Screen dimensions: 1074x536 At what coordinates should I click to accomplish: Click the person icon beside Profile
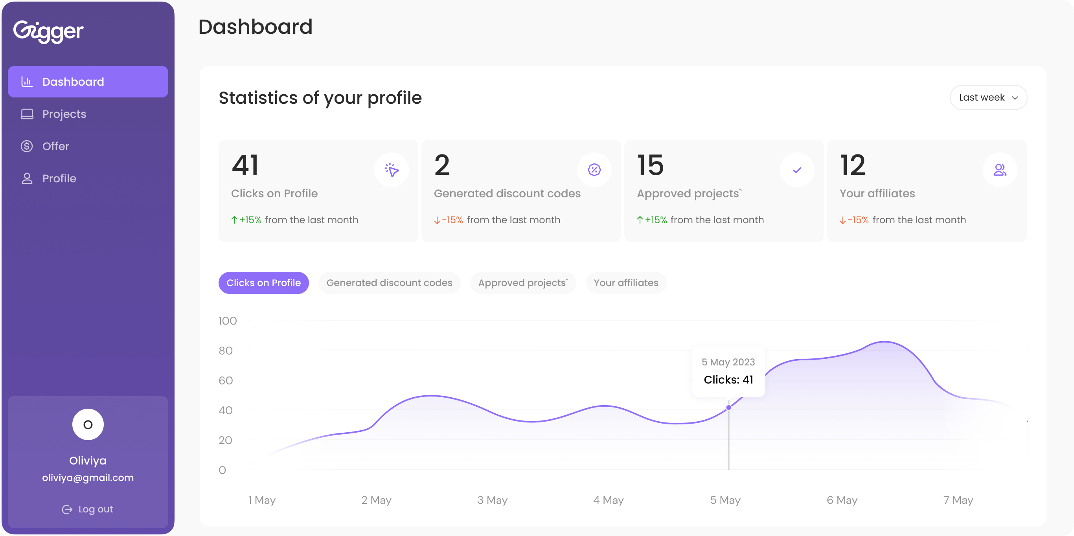[x=27, y=178]
